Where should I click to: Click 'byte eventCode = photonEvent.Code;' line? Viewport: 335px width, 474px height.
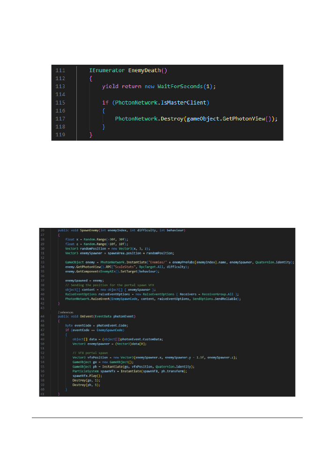point(97,325)
